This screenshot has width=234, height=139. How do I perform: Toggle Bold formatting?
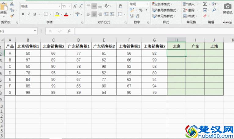click(23, 14)
